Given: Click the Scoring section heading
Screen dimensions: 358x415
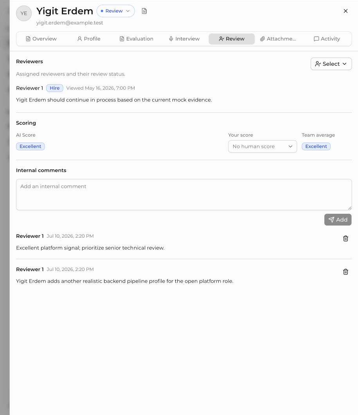Looking at the screenshot, I should coord(26,123).
